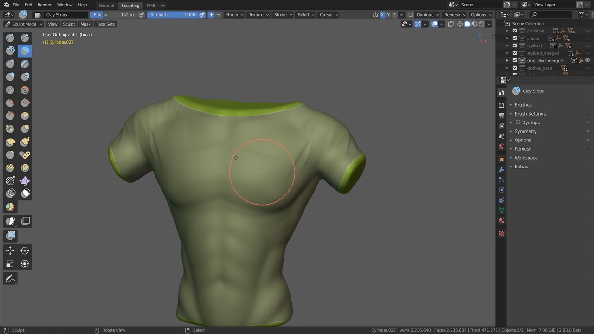Choose the Annotate tool

[x=10, y=279]
